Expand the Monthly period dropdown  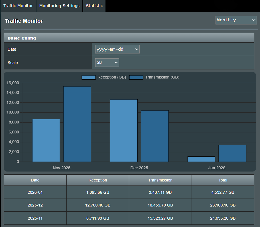coord(236,20)
